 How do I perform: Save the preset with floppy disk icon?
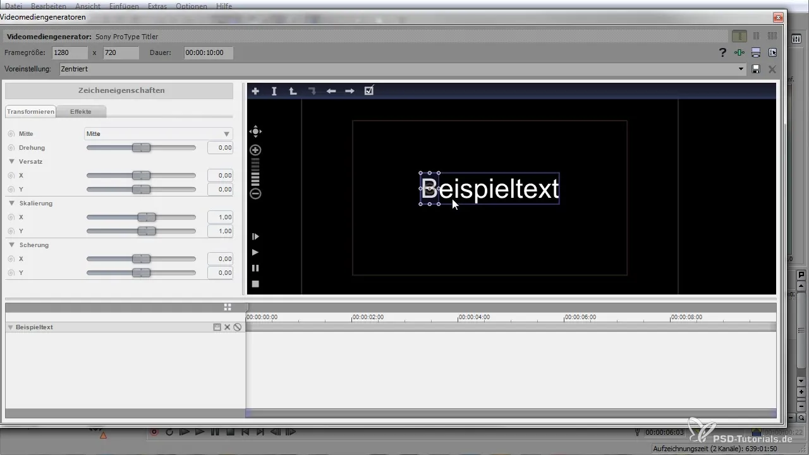pos(756,69)
